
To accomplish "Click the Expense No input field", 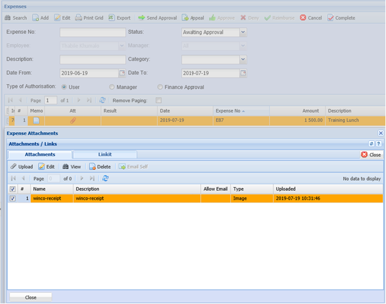I will click(x=93, y=32).
